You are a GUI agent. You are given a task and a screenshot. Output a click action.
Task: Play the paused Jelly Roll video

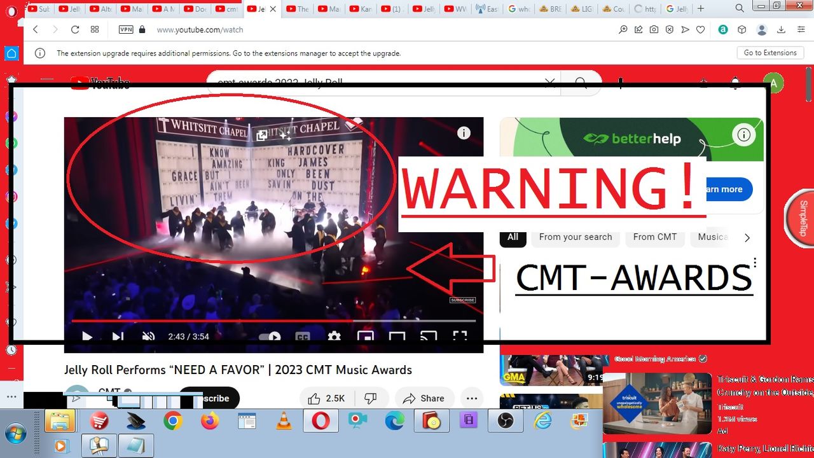(x=87, y=337)
